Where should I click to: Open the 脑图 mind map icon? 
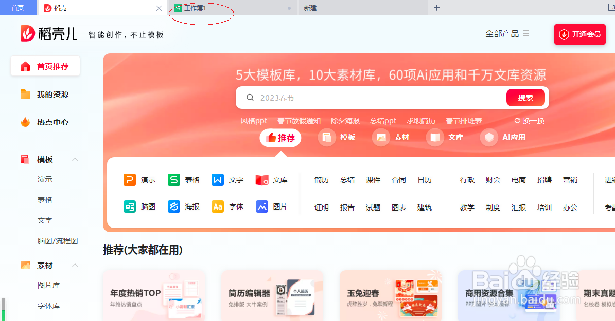(x=129, y=206)
